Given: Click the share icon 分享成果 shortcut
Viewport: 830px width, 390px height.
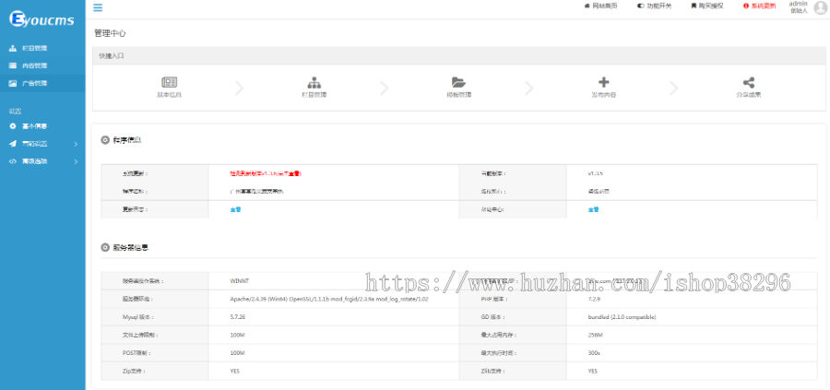Looking at the screenshot, I should coord(748,87).
